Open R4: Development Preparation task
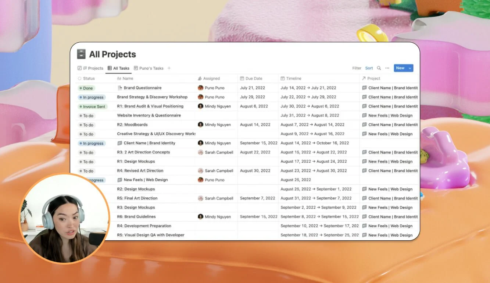This screenshot has height=283, width=490. point(144,226)
